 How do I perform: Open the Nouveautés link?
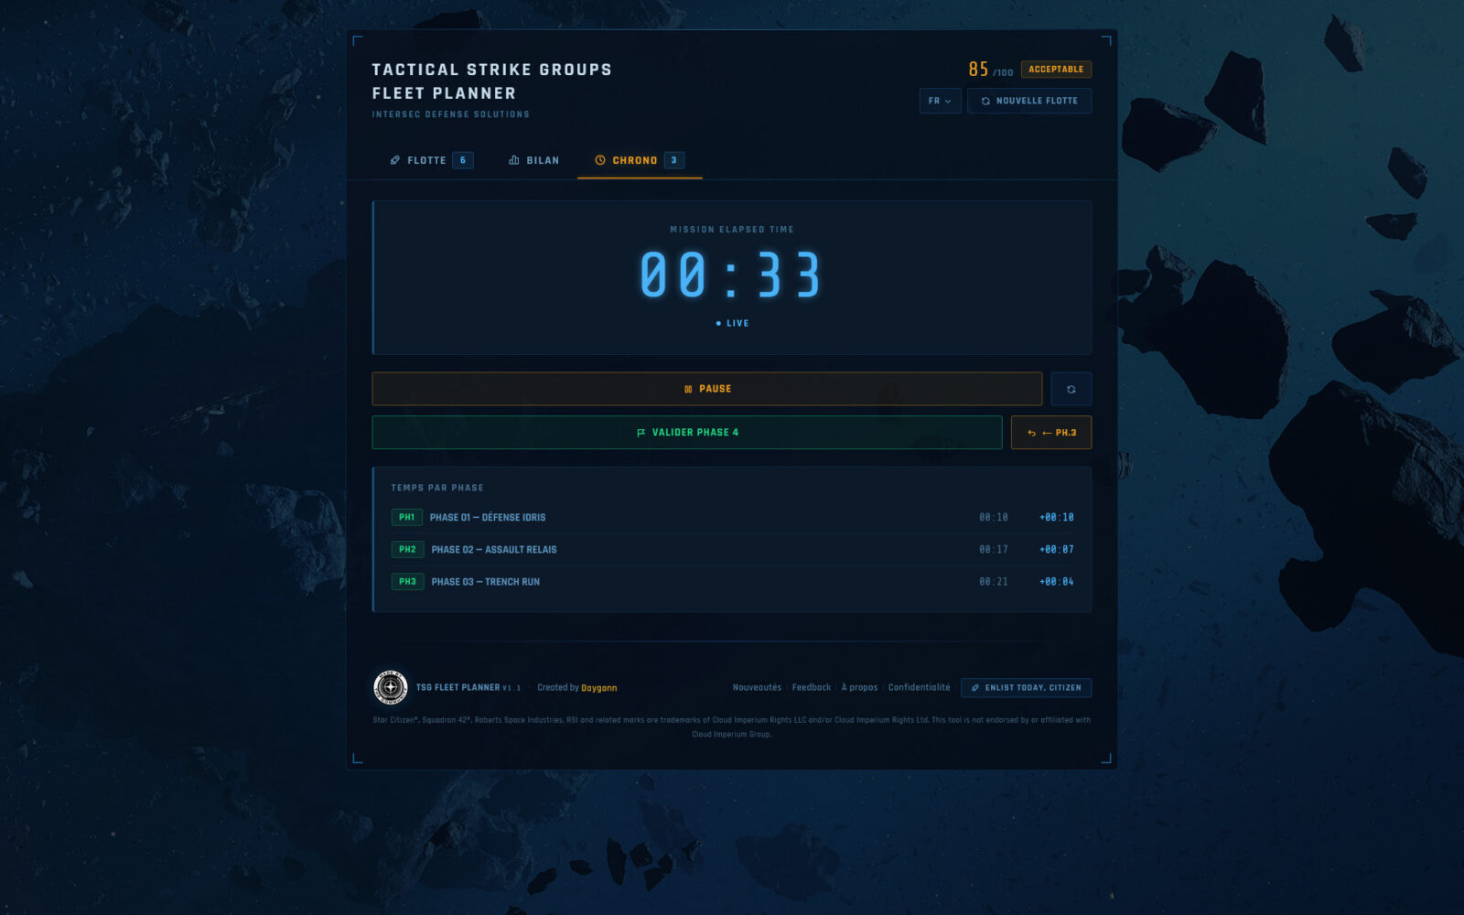click(x=757, y=687)
